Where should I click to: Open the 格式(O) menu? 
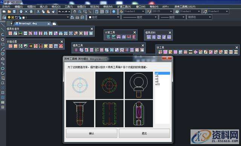[x=56, y=7]
